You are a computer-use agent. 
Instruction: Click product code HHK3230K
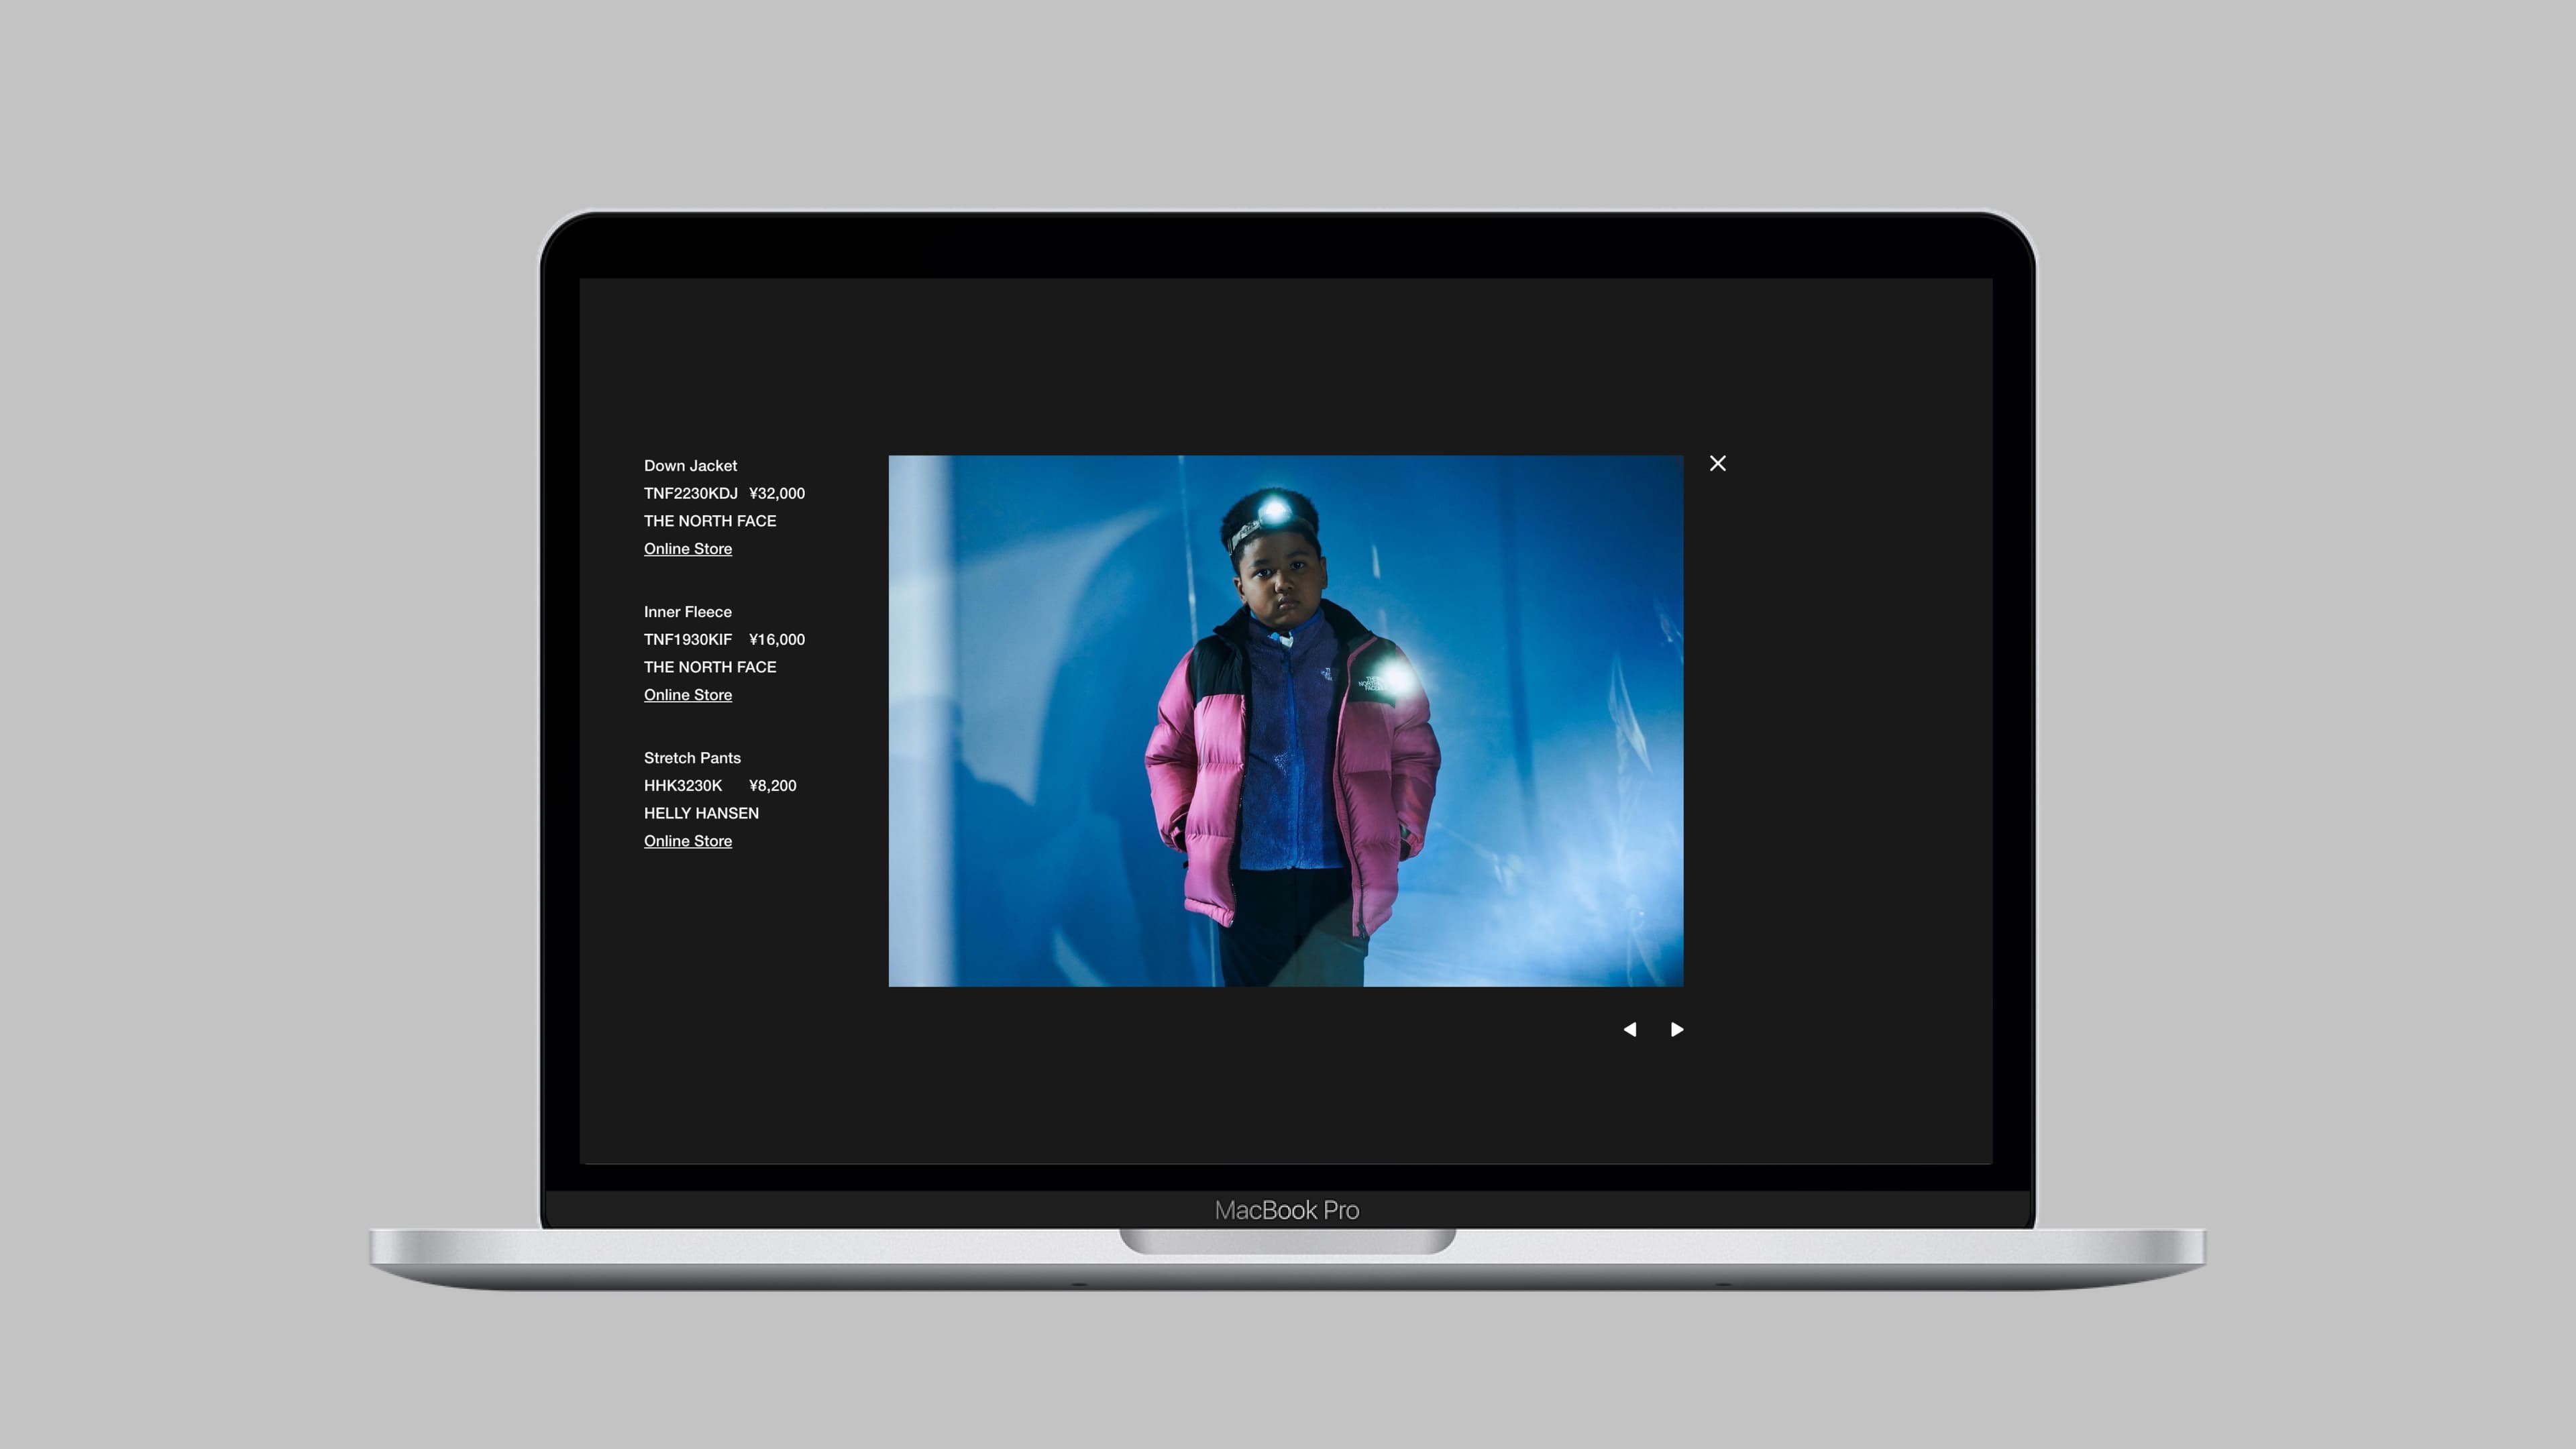coord(682,785)
